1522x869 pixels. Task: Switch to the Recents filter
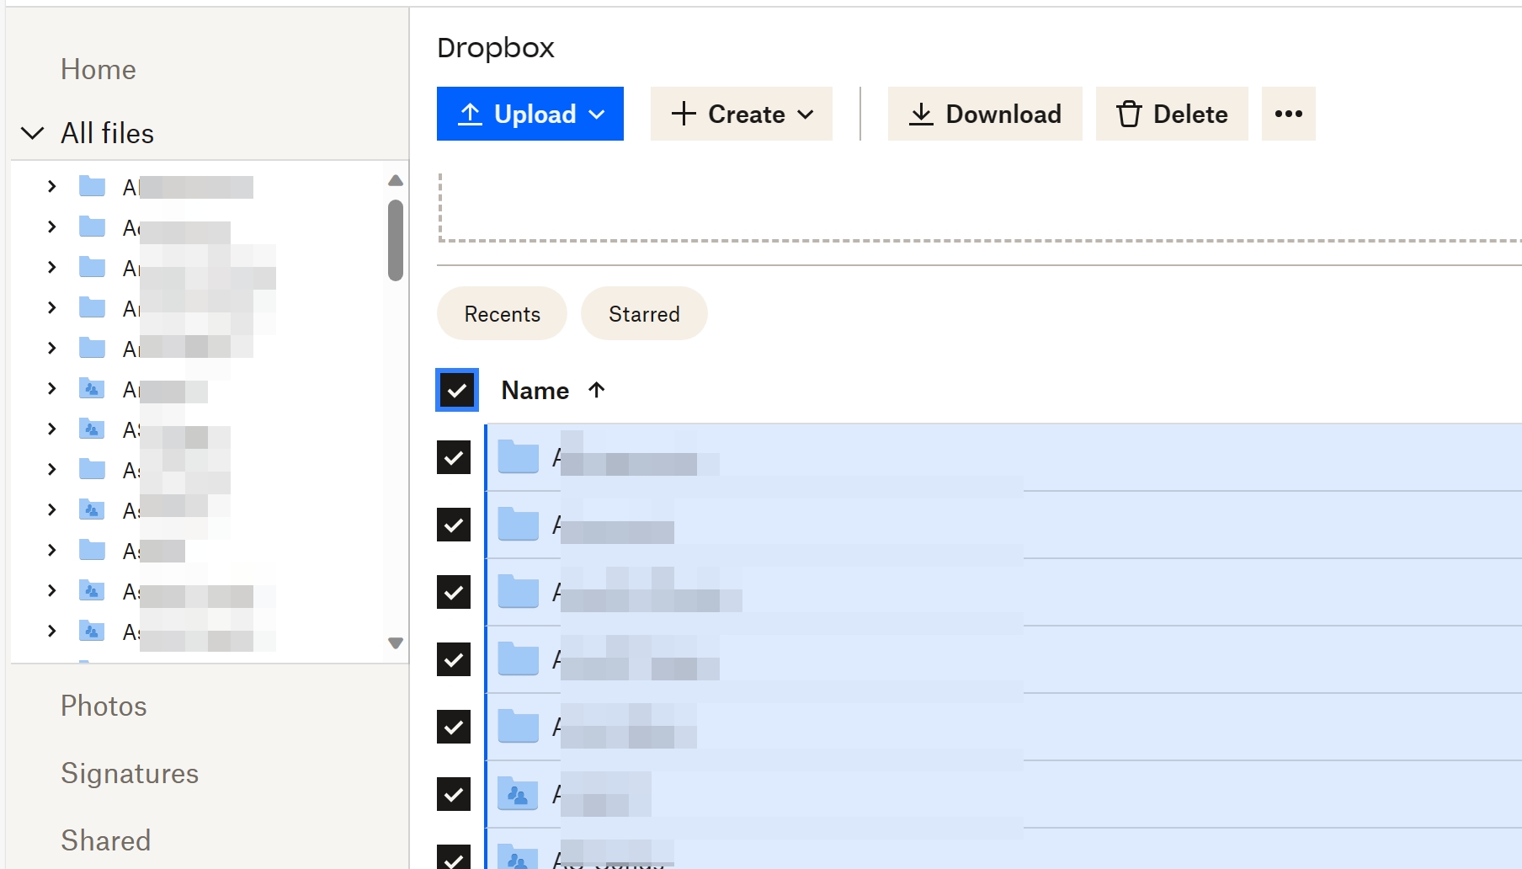501,313
